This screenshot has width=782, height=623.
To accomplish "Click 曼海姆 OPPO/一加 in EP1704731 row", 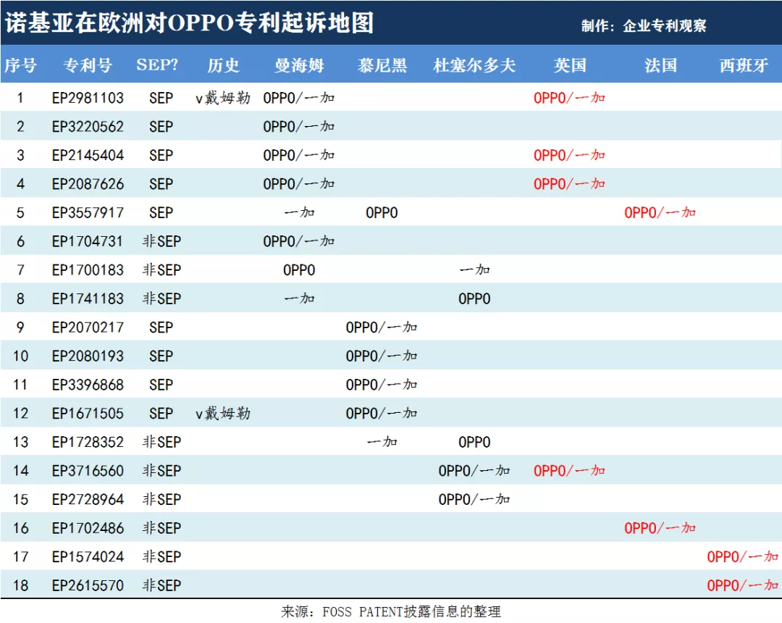I will (299, 241).
